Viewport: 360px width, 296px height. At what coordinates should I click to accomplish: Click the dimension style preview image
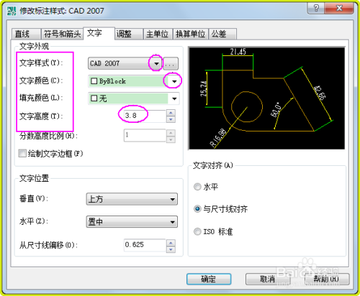tap(267, 98)
